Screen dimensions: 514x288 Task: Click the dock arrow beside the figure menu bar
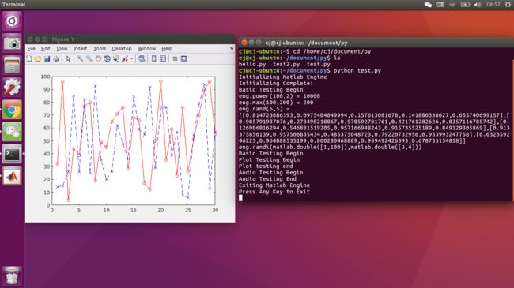click(232, 49)
